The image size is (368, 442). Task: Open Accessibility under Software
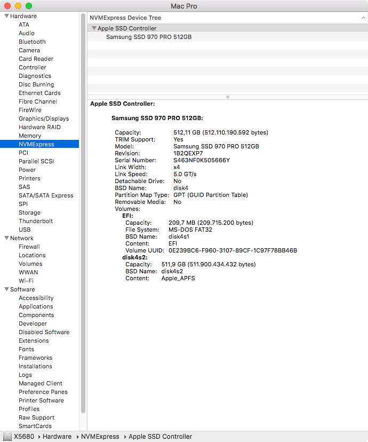pyautogui.click(x=36, y=298)
